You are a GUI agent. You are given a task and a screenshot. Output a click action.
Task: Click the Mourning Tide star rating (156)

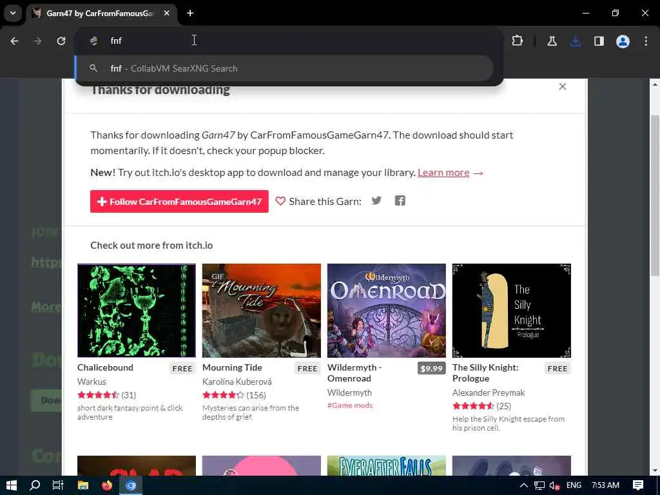point(234,395)
